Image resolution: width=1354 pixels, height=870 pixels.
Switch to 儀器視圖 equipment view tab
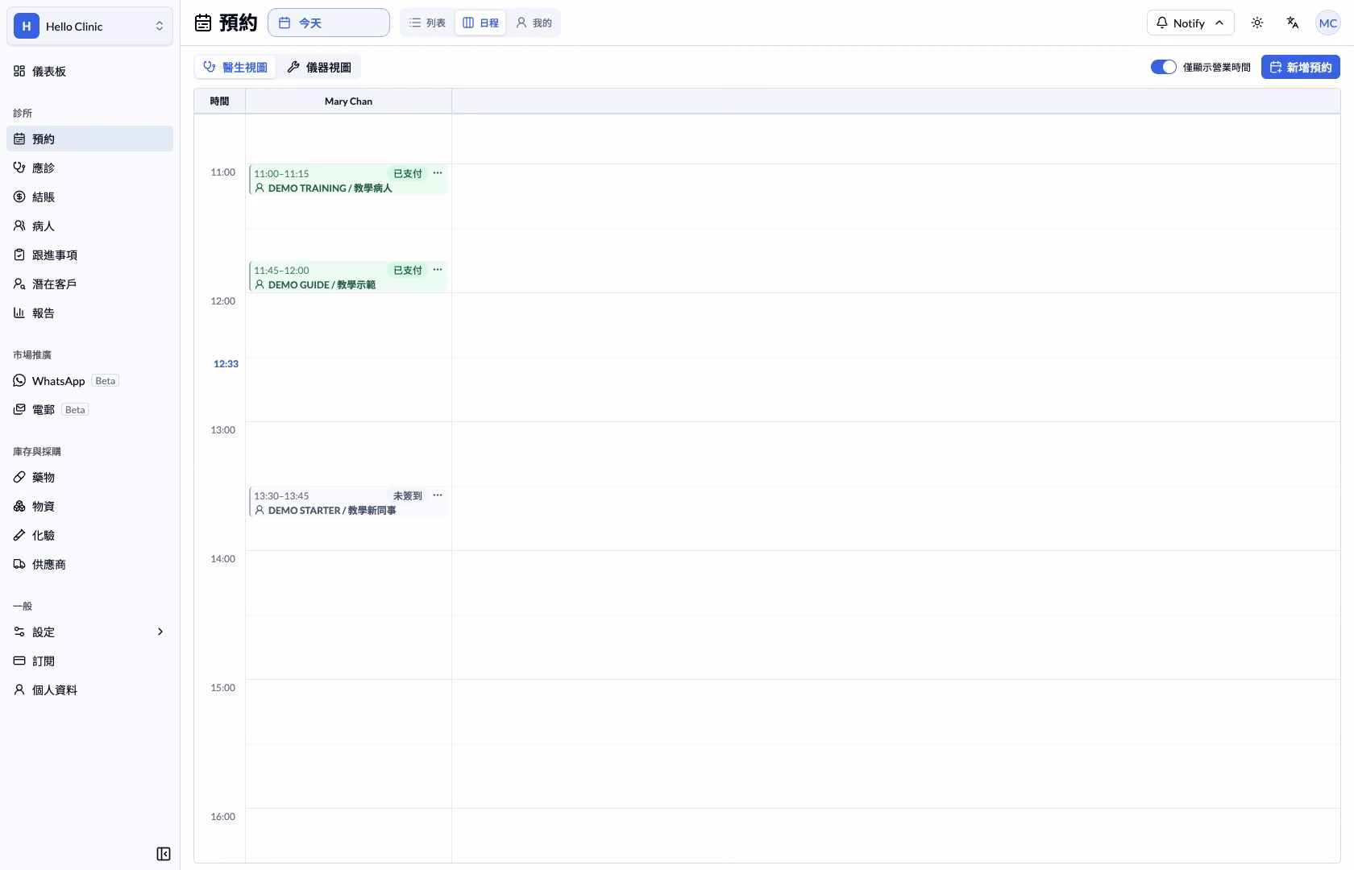[x=319, y=67]
